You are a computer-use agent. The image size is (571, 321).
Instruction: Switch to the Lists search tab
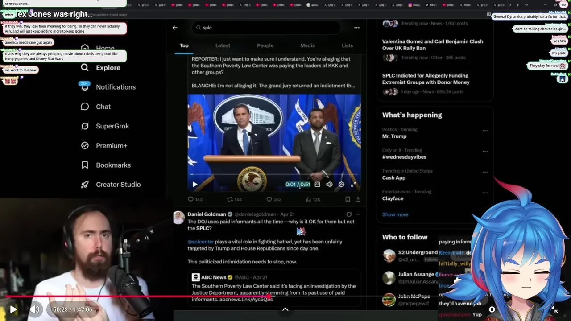(347, 45)
